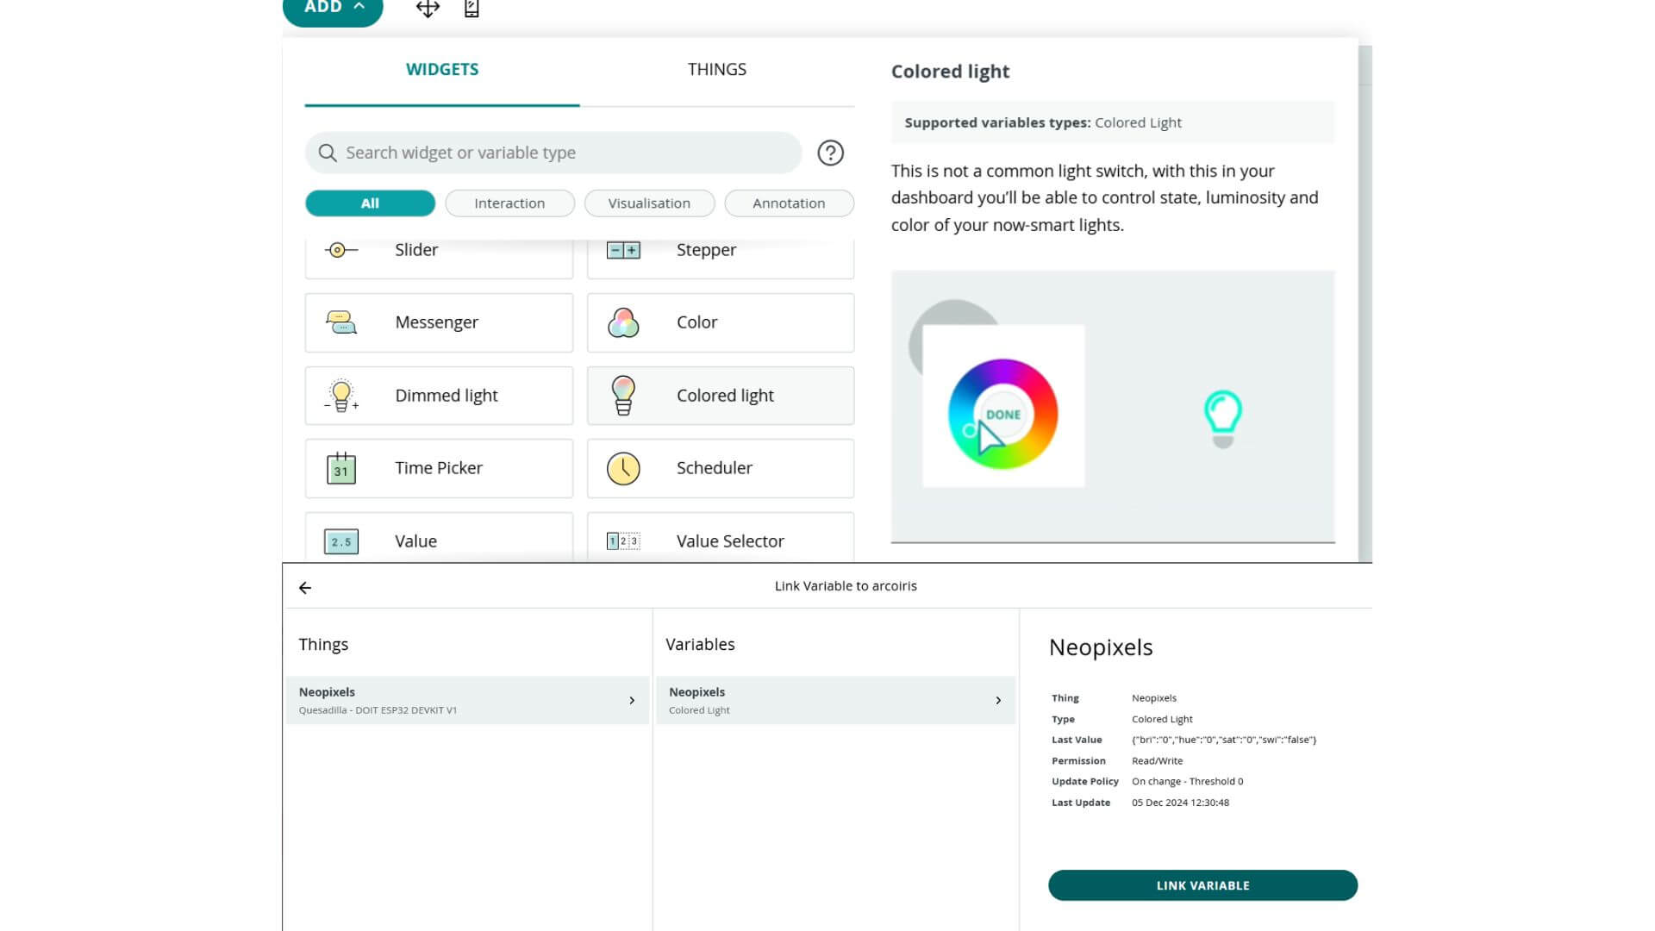
Task: Click the help question mark icon
Action: point(828,153)
